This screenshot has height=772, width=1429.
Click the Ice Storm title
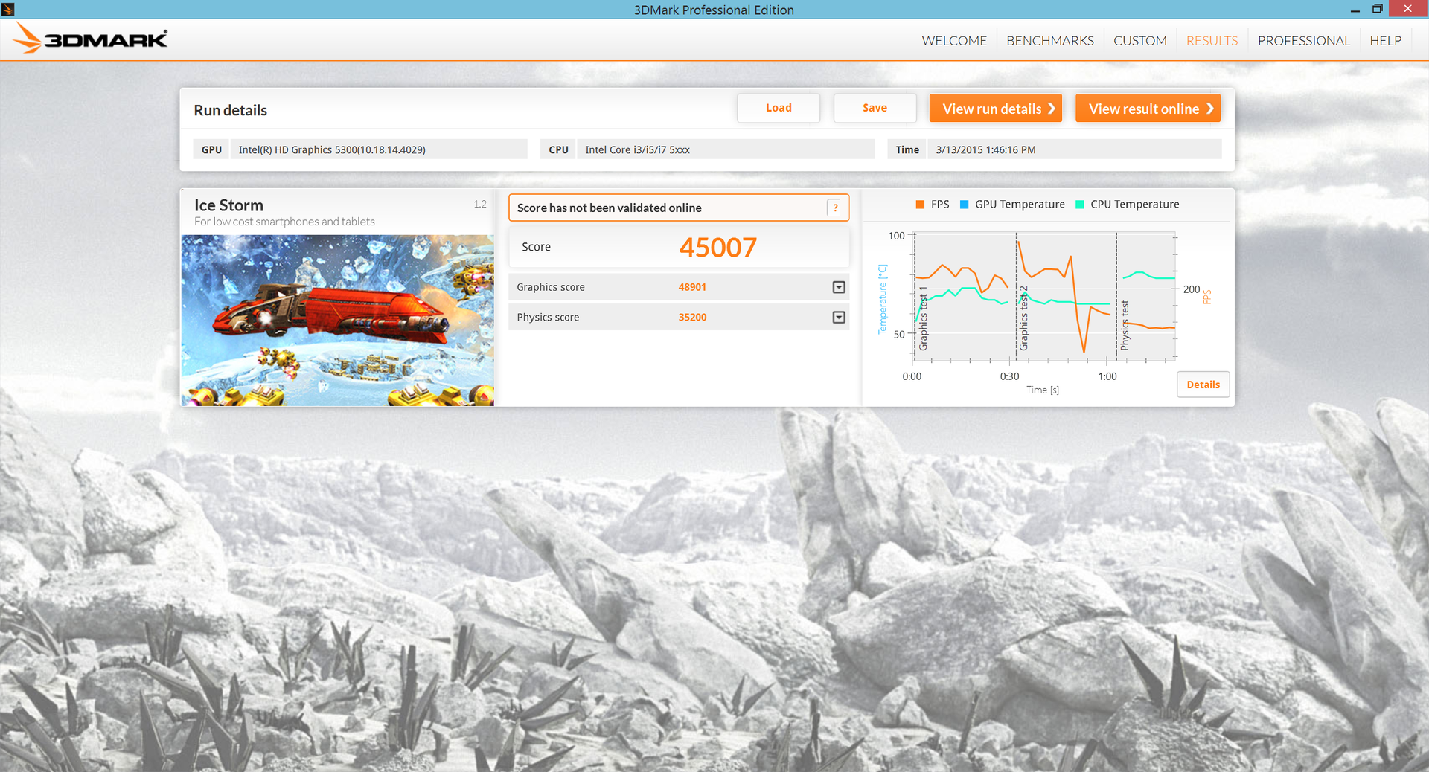[x=228, y=205]
